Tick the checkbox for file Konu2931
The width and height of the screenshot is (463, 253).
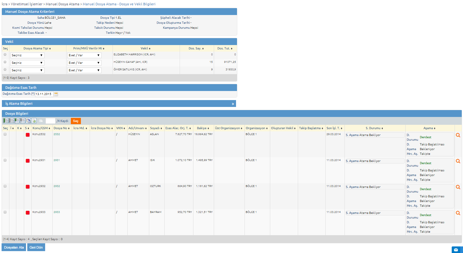click(x=5, y=160)
